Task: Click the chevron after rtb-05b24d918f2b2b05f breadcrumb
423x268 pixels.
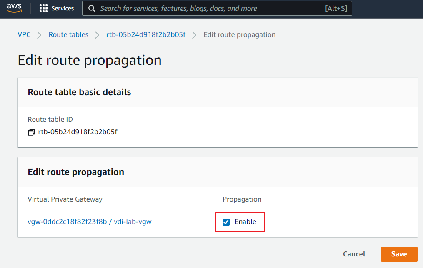Action: (x=194, y=35)
